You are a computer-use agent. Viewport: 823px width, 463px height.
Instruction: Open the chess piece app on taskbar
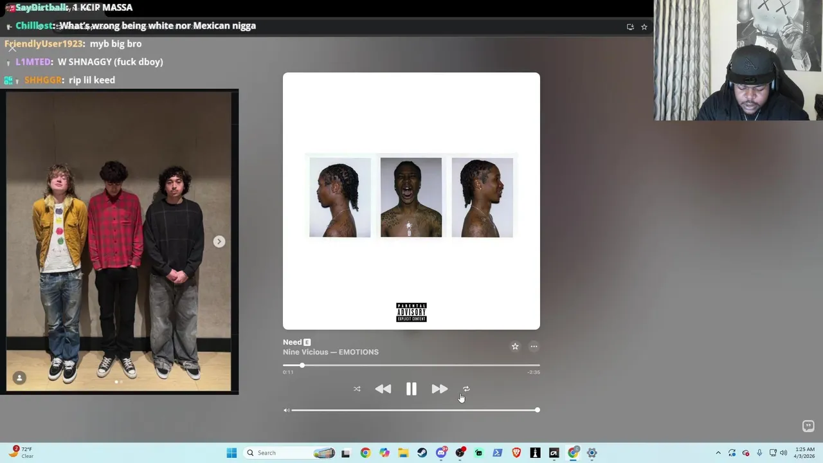(535, 453)
